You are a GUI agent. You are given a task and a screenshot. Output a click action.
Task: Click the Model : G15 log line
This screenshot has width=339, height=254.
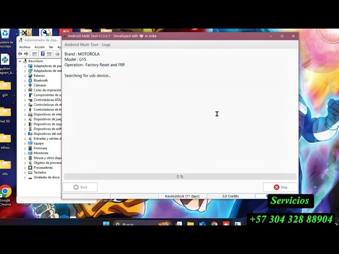75,59
